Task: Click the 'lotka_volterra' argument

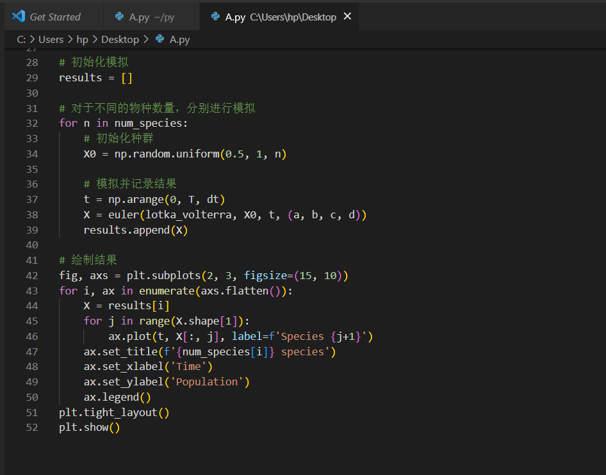Action: point(188,215)
